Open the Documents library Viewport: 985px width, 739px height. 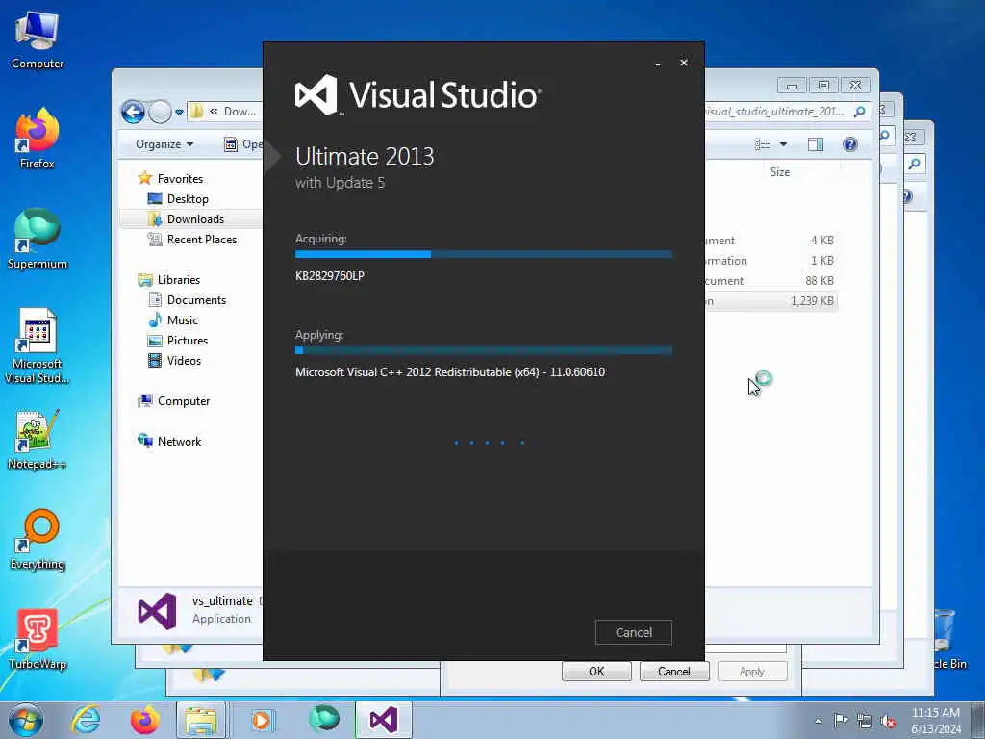(x=196, y=300)
